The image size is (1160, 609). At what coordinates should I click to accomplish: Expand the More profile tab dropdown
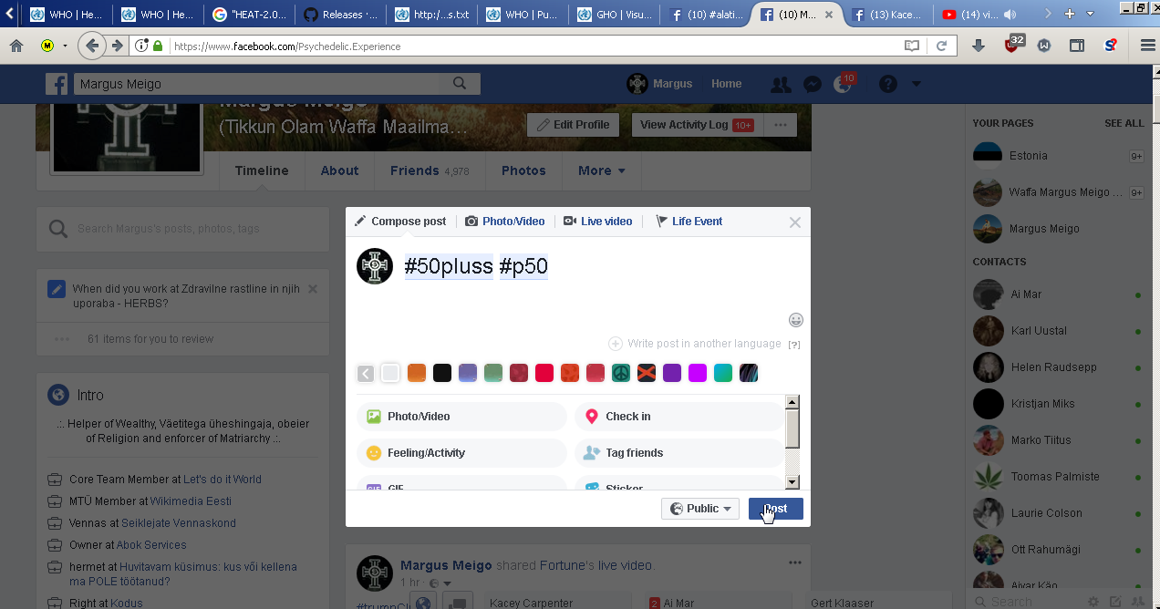click(602, 170)
